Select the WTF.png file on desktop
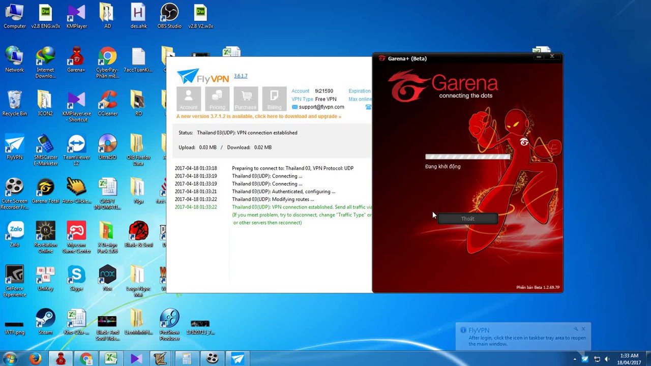Image resolution: width=651 pixels, height=366 pixels. 14,326
